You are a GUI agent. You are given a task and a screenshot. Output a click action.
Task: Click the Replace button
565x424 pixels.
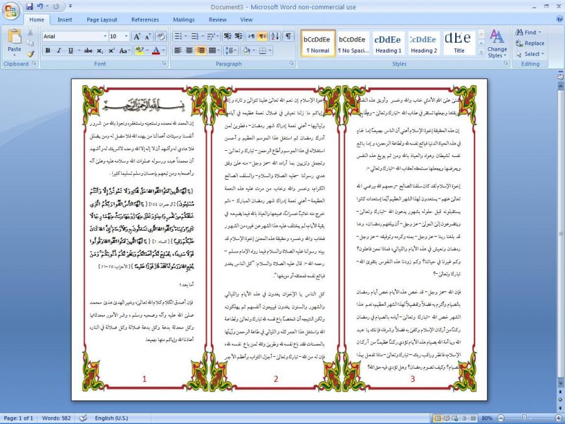[530, 43]
